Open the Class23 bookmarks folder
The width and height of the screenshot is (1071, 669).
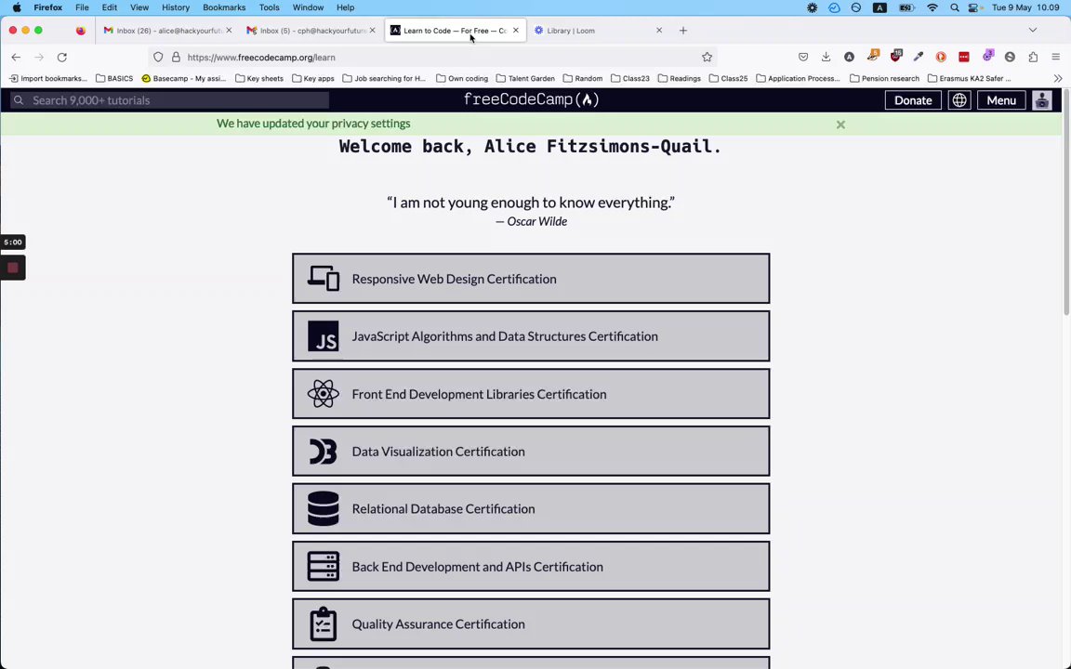[629, 78]
